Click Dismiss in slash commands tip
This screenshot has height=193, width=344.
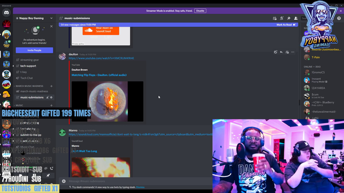[x=140, y=187]
